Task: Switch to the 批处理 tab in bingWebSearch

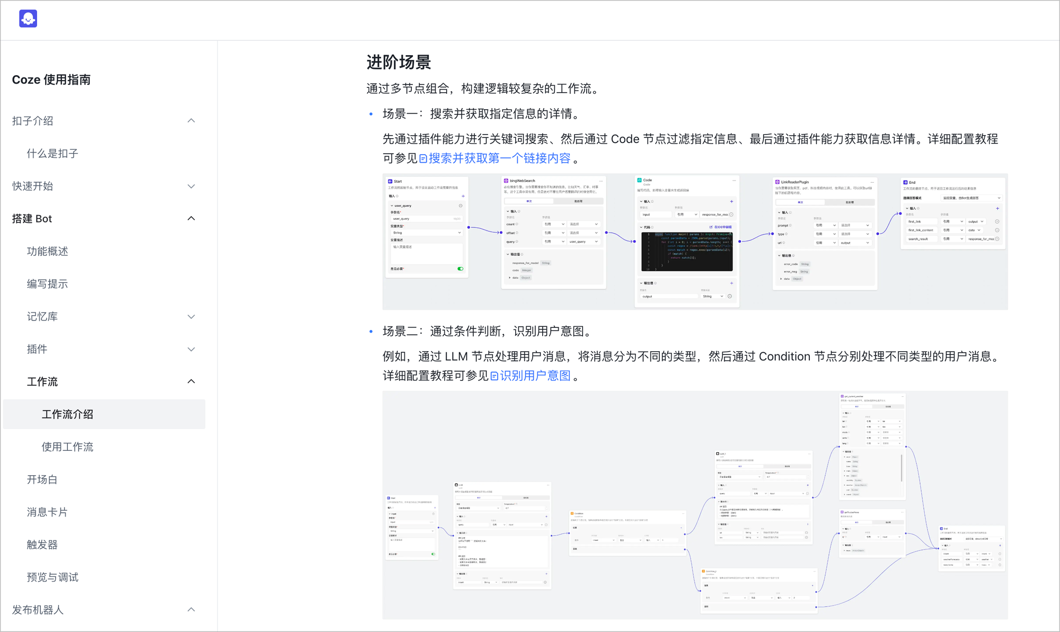Action: coord(579,201)
